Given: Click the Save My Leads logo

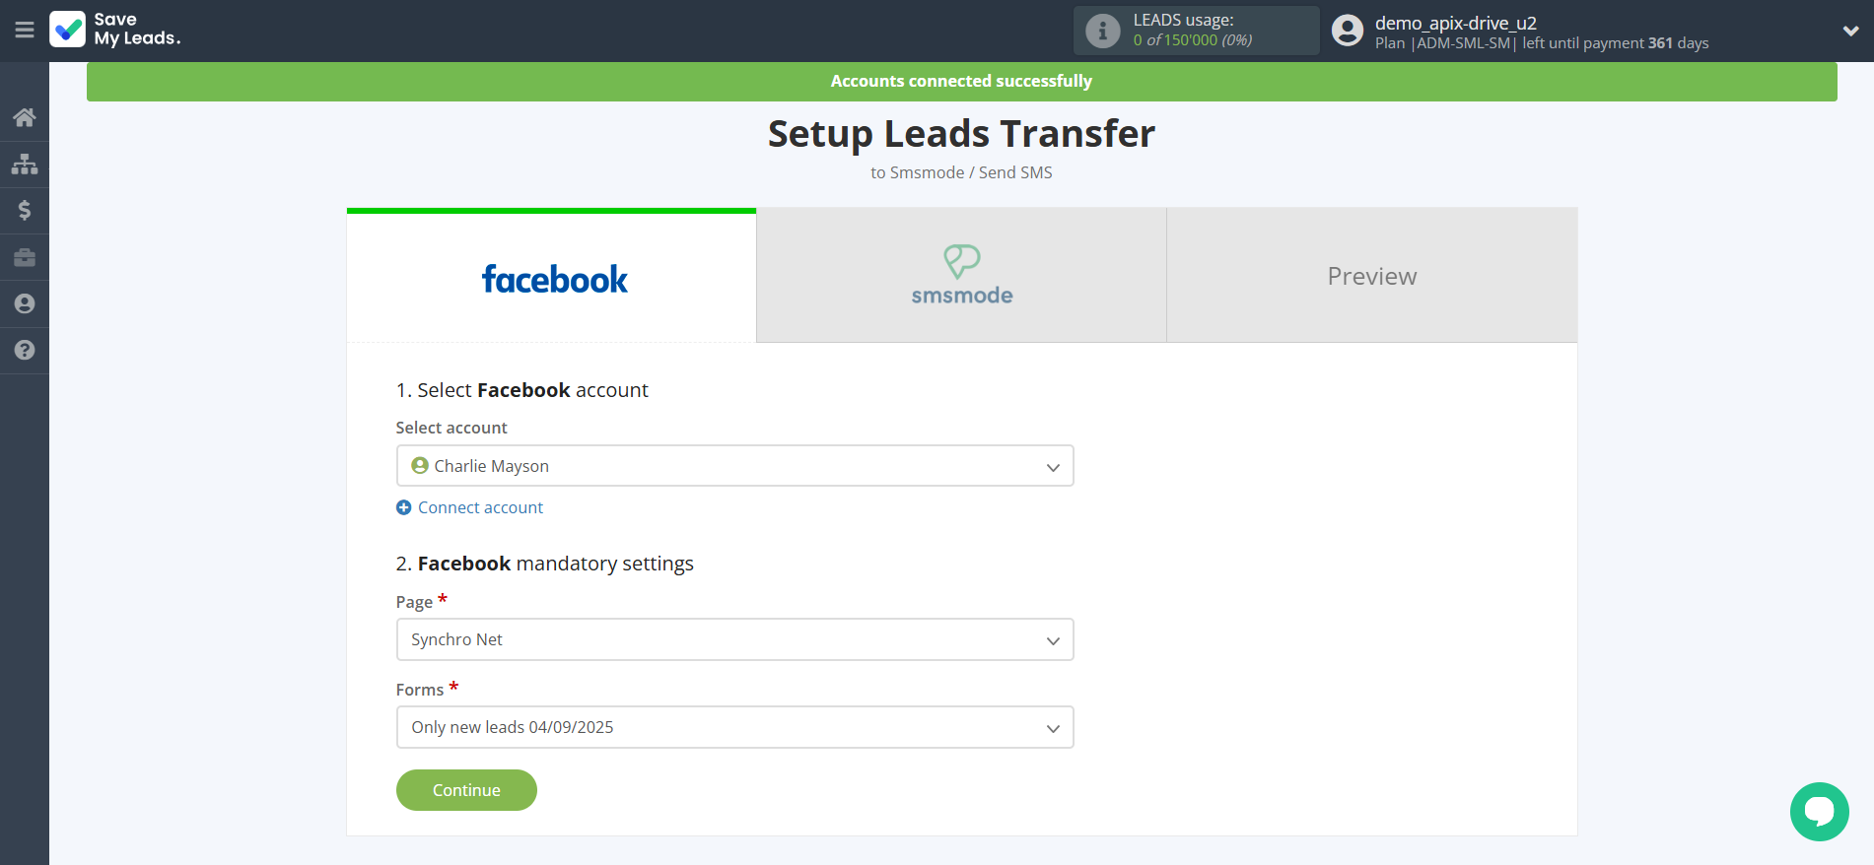Looking at the screenshot, I should click(115, 30).
